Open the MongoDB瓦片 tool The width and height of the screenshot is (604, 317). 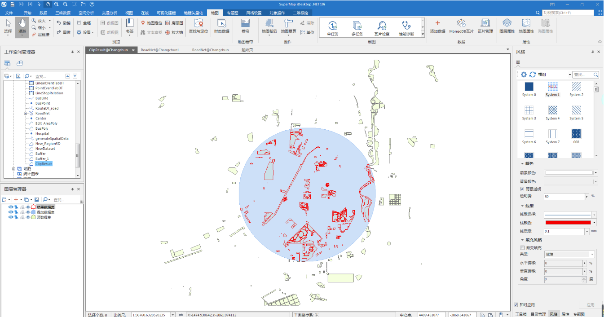pos(461,27)
